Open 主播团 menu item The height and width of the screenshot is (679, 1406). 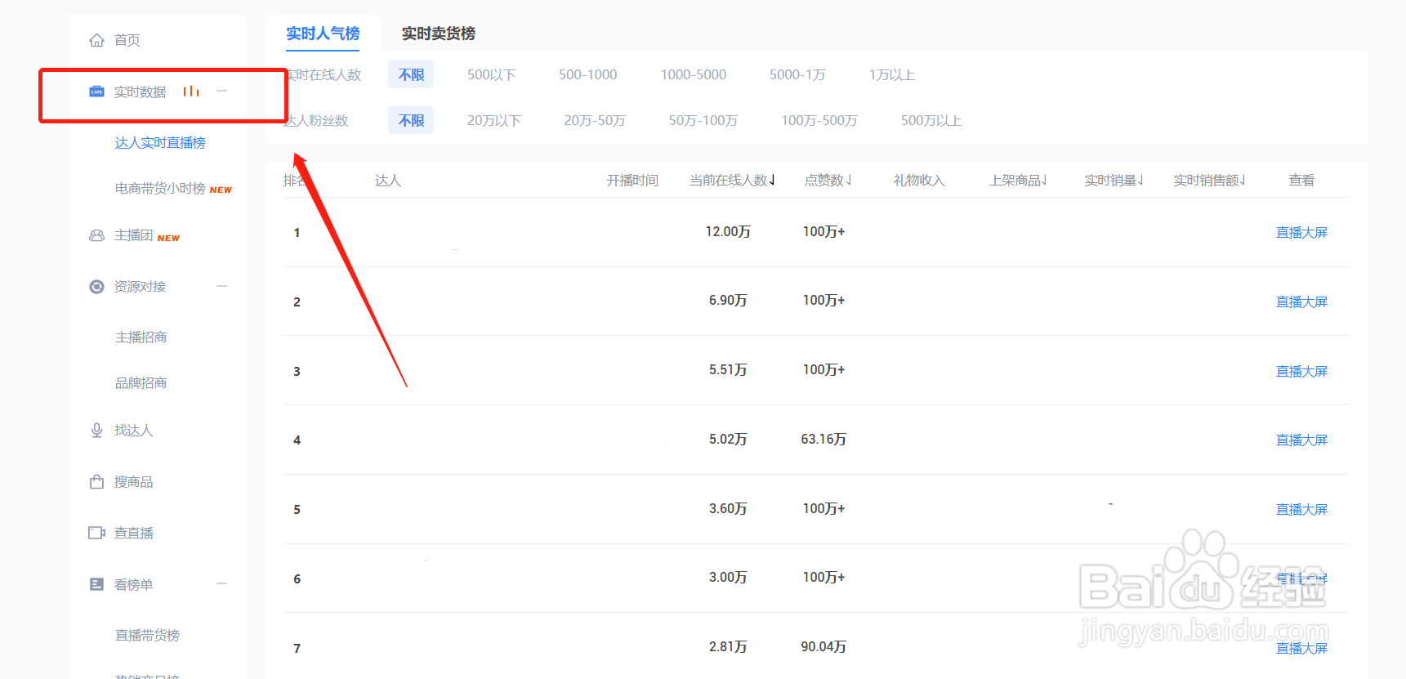pyautogui.click(x=134, y=235)
